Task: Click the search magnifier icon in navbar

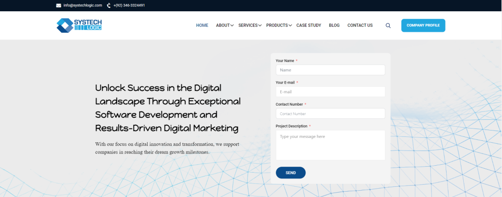Action: click(388, 25)
